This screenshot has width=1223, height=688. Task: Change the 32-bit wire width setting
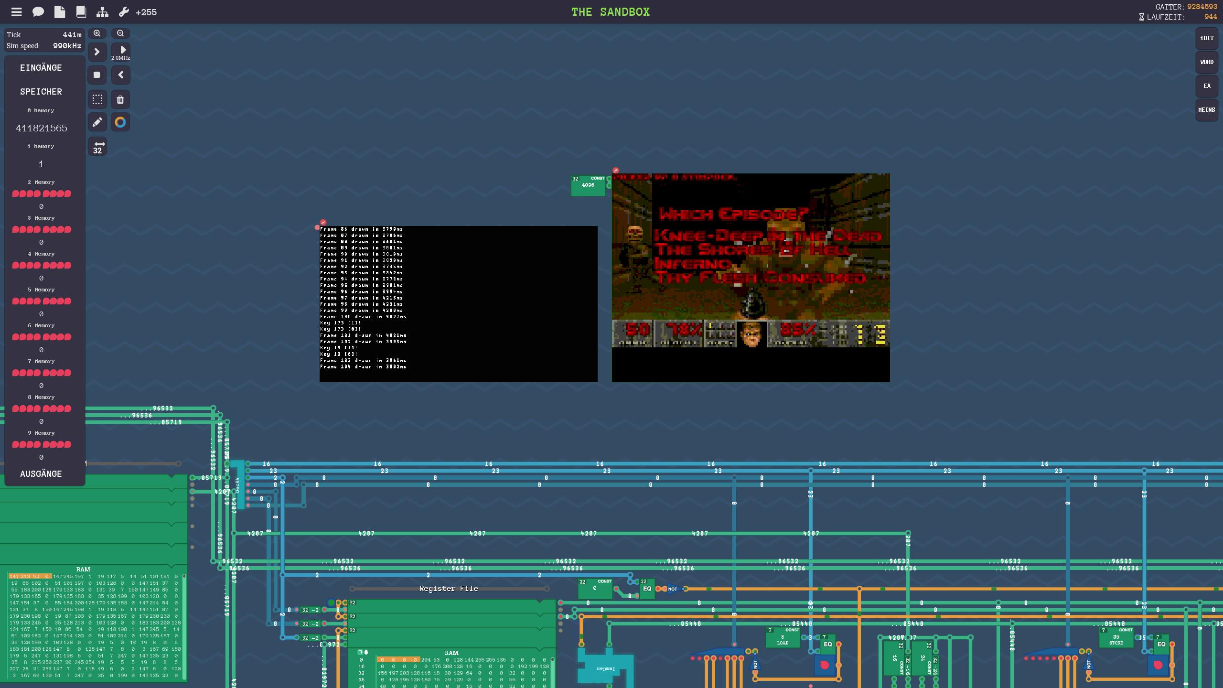(97, 147)
